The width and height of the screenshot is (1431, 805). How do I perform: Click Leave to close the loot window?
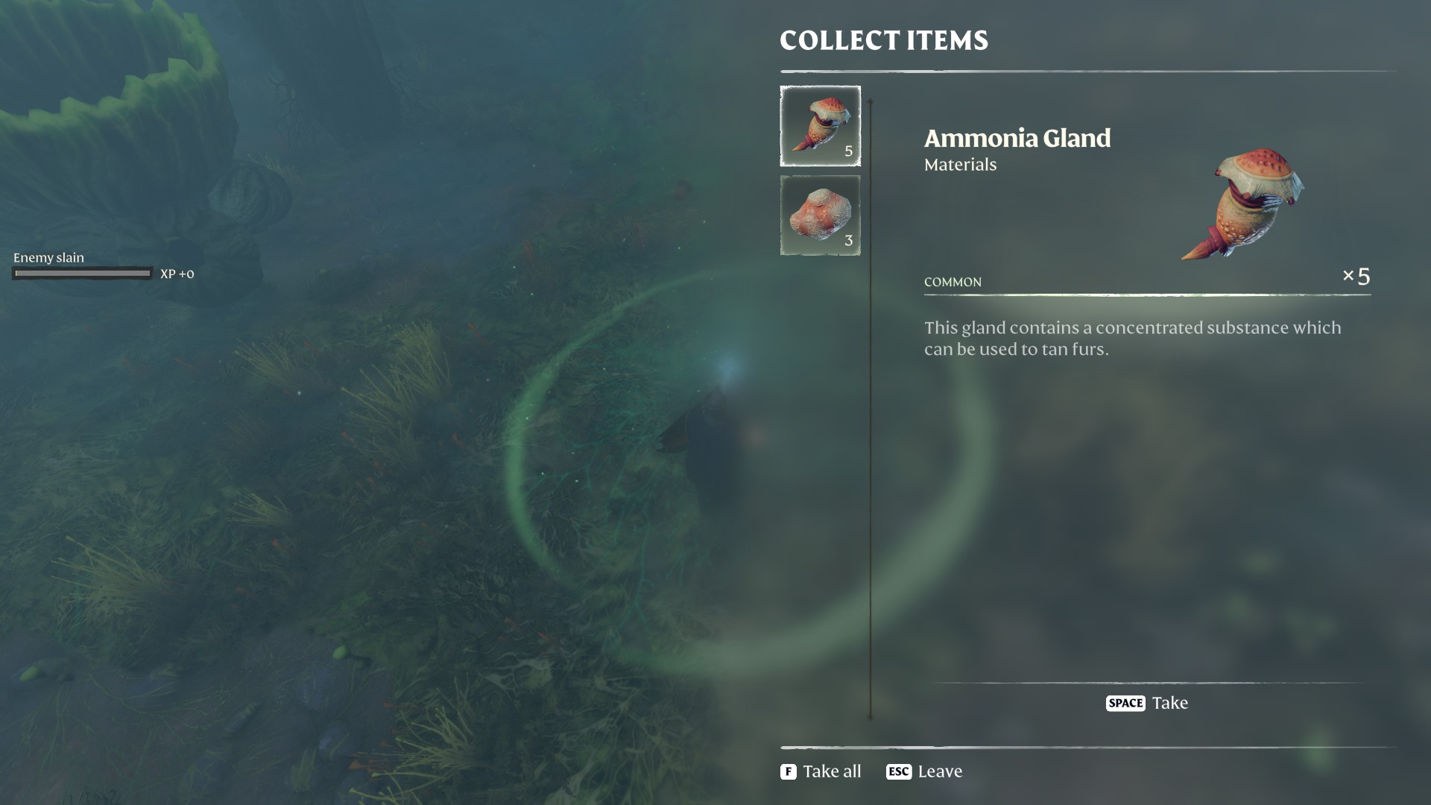coord(940,771)
